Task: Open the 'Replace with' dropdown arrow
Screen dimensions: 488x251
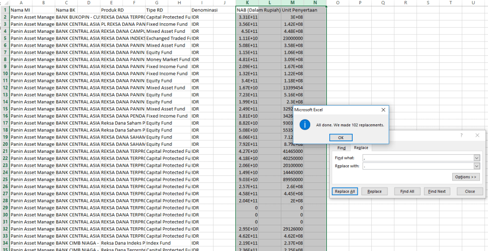Action: click(x=476, y=166)
